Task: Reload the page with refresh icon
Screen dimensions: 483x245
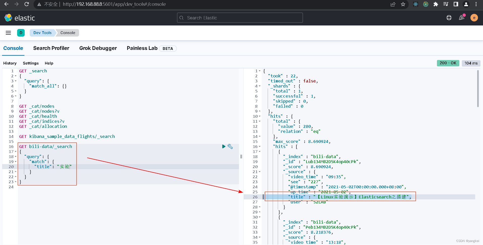Action: click(x=26, y=4)
